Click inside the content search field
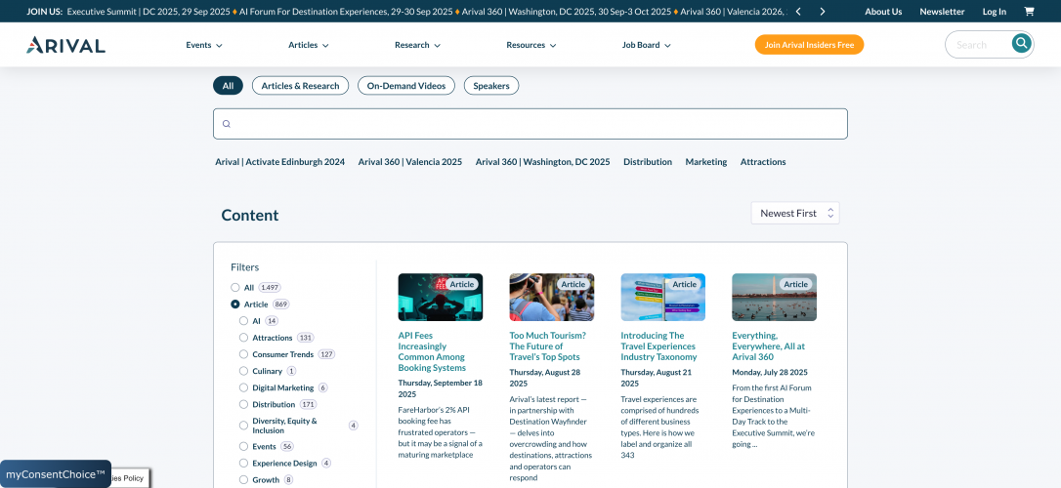The width and height of the screenshot is (1061, 488). (530, 124)
